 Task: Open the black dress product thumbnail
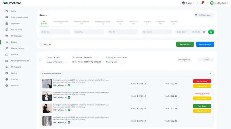[47, 109]
